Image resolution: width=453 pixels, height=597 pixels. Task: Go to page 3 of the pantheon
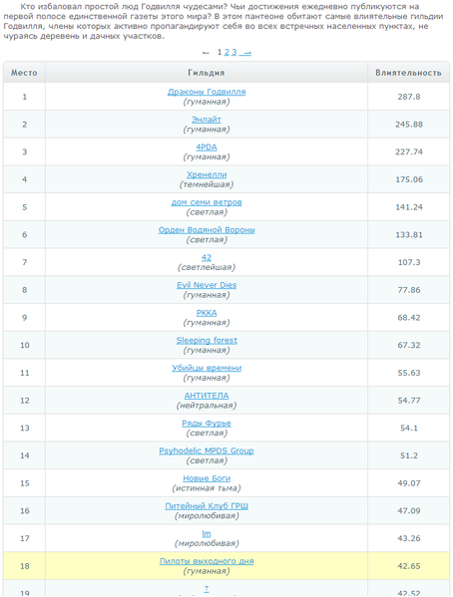234,52
